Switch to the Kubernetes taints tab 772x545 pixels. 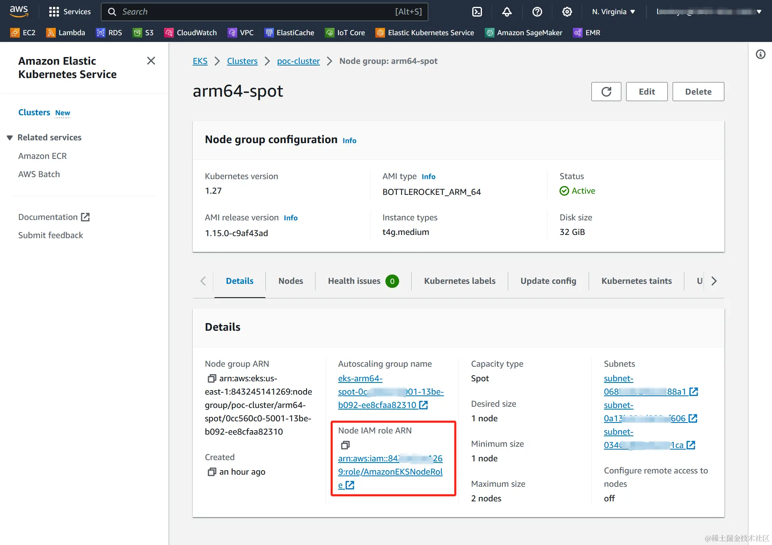pyautogui.click(x=636, y=281)
